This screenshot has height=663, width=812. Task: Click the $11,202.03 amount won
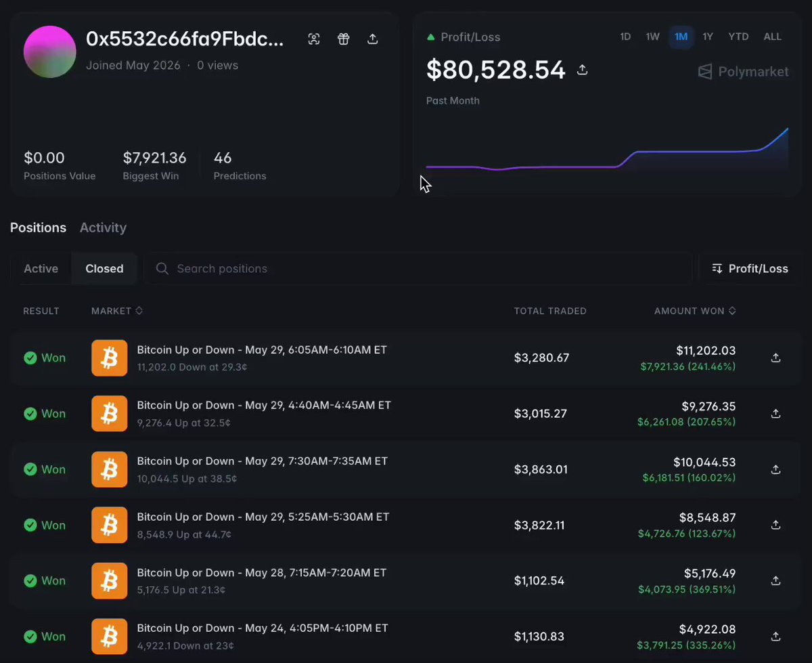point(706,351)
